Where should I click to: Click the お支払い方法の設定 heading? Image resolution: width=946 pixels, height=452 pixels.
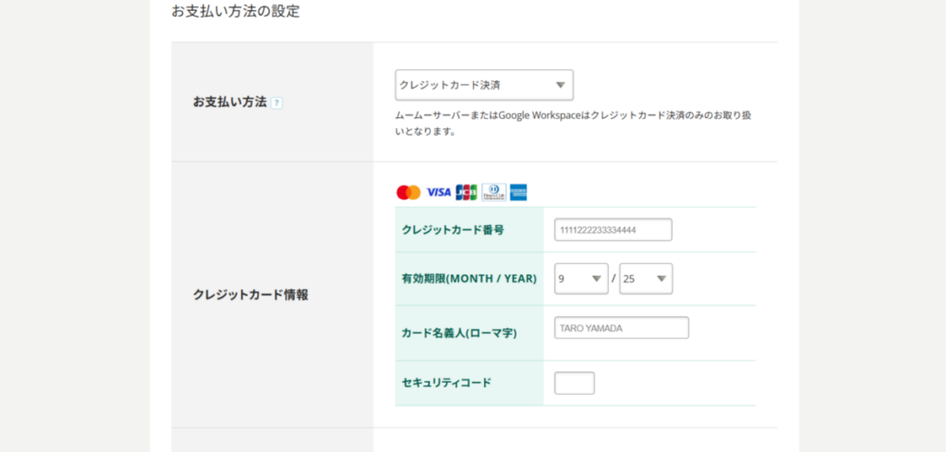(235, 12)
